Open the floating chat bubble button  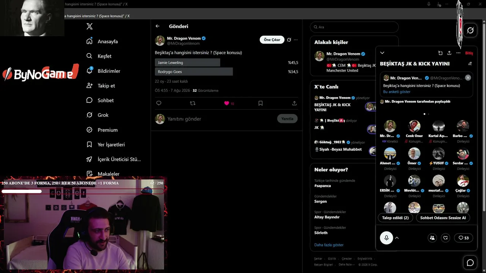(470, 263)
